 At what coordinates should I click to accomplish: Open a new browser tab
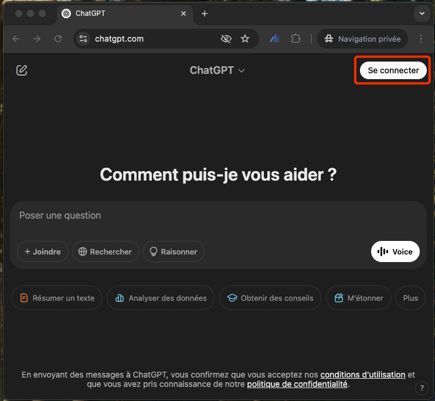tap(205, 13)
